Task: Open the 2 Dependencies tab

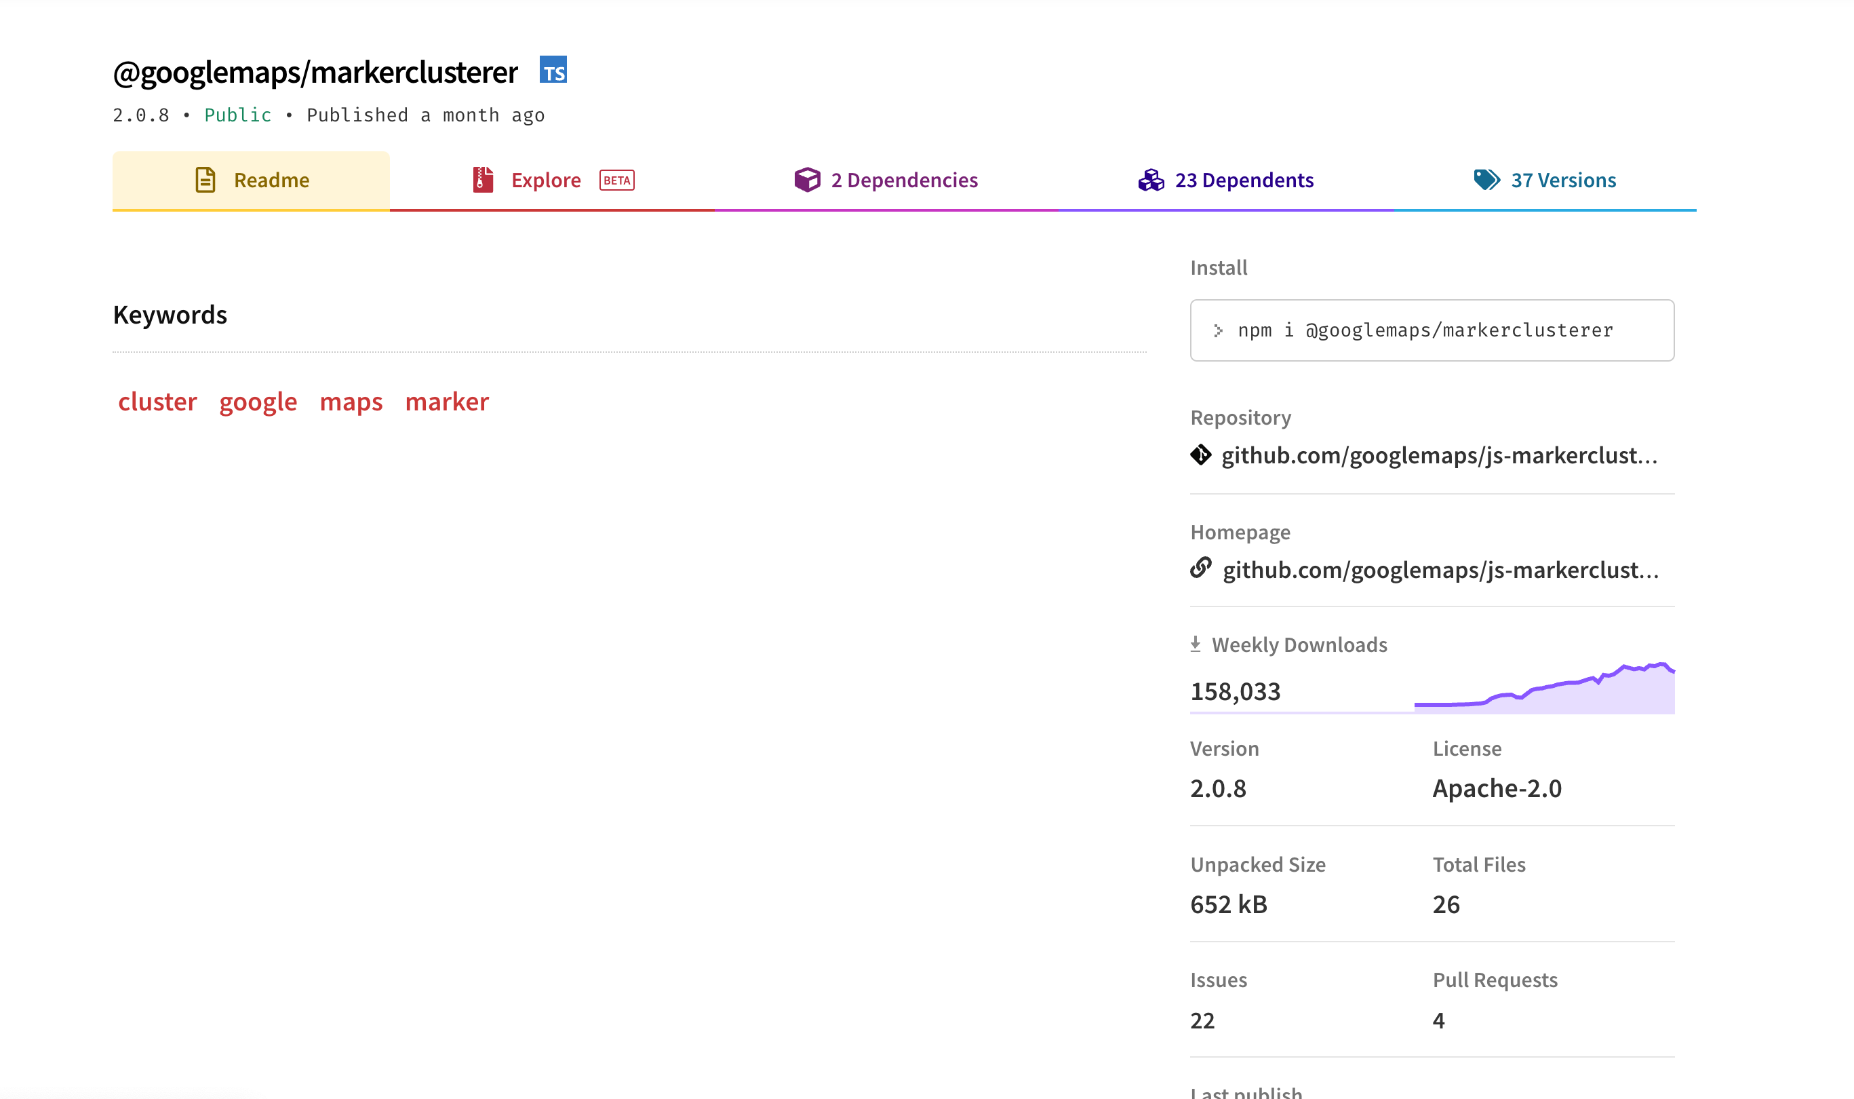Action: pyautogui.click(x=904, y=179)
